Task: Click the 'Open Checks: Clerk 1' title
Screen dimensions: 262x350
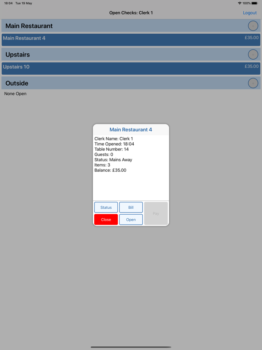Action: tap(131, 13)
